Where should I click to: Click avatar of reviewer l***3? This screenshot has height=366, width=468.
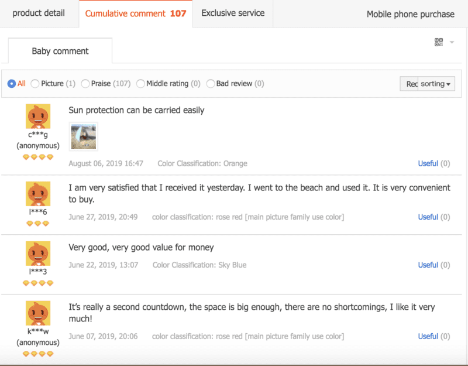point(38,254)
